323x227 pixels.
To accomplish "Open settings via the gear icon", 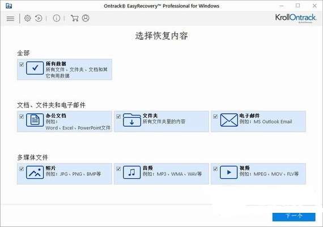I will pos(28,18).
